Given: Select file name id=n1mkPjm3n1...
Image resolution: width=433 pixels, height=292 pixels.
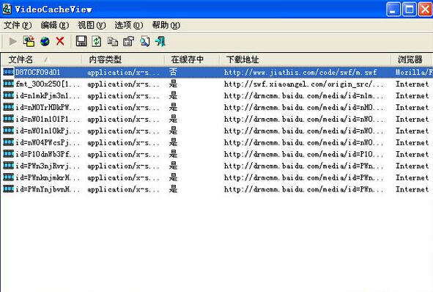Looking at the screenshot, I should coord(48,95).
